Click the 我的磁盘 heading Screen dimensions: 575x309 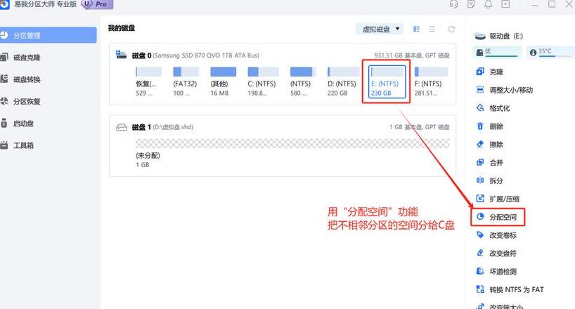(122, 28)
